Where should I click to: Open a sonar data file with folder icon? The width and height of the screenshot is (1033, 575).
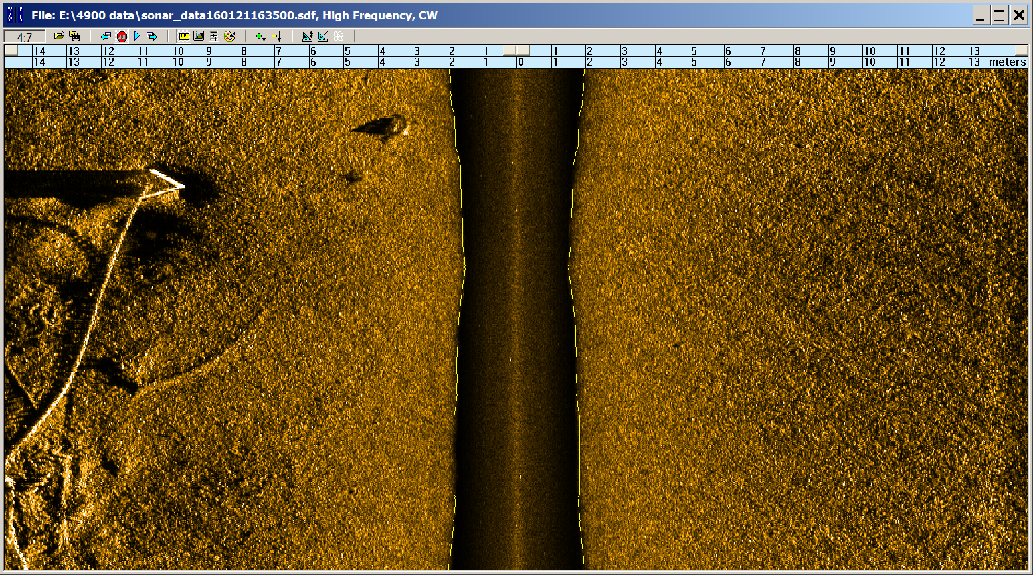[x=59, y=36]
